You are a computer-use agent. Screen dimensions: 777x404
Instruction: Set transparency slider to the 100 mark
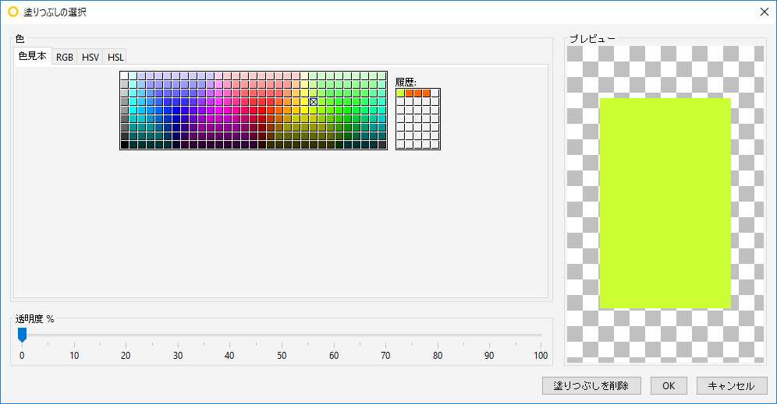[541, 335]
